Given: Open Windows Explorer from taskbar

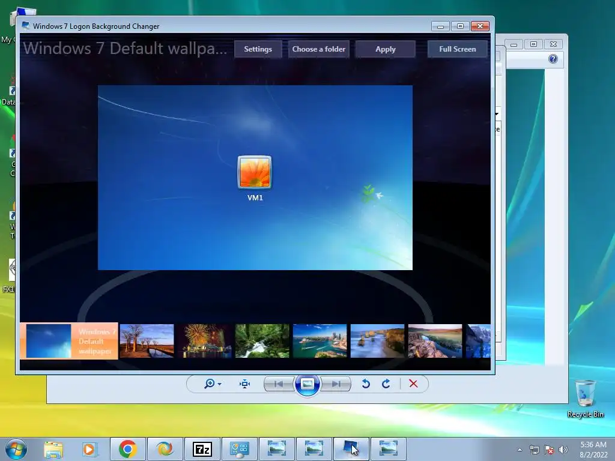Looking at the screenshot, I should (x=53, y=449).
